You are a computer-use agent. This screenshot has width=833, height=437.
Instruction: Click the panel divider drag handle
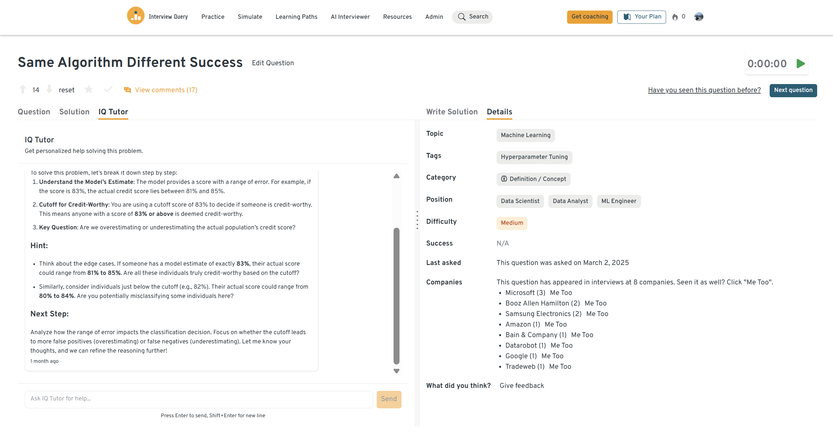pos(417,220)
